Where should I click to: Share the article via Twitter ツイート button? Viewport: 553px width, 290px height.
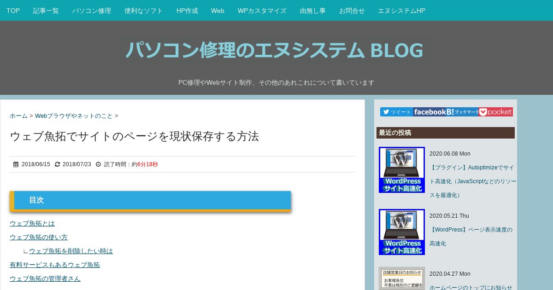click(x=396, y=112)
